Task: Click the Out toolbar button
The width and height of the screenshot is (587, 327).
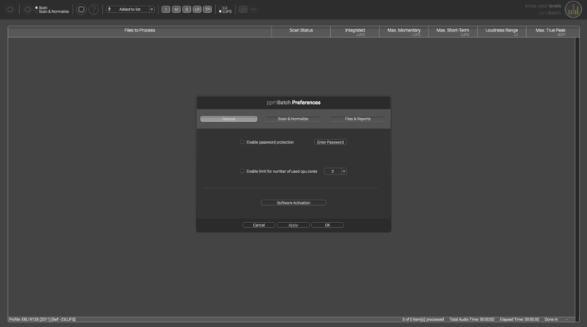Action: tap(253, 9)
